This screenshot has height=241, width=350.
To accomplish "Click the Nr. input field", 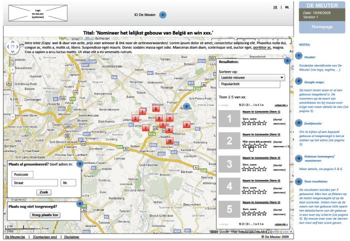I will [x=68, y=183].
